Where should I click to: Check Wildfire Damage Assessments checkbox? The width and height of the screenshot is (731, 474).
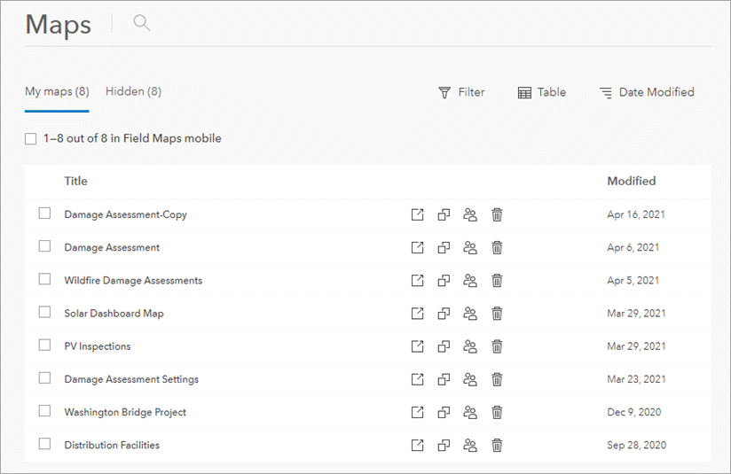[44, 279]
